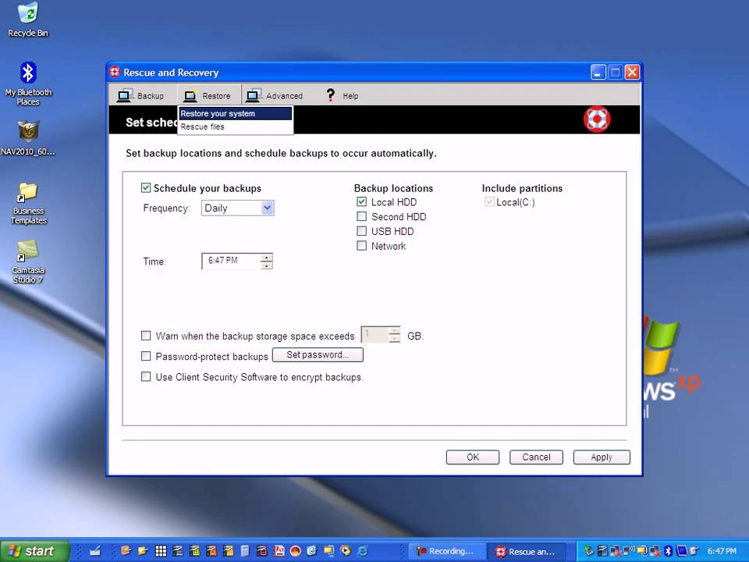Click the Safely Remove Hardware tray icon

tap(589, 551)
